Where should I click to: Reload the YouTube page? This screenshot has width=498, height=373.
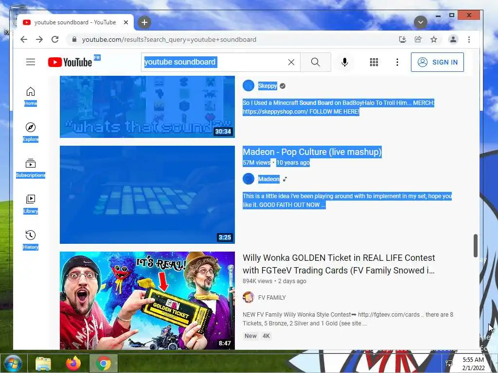click(55, 39)
